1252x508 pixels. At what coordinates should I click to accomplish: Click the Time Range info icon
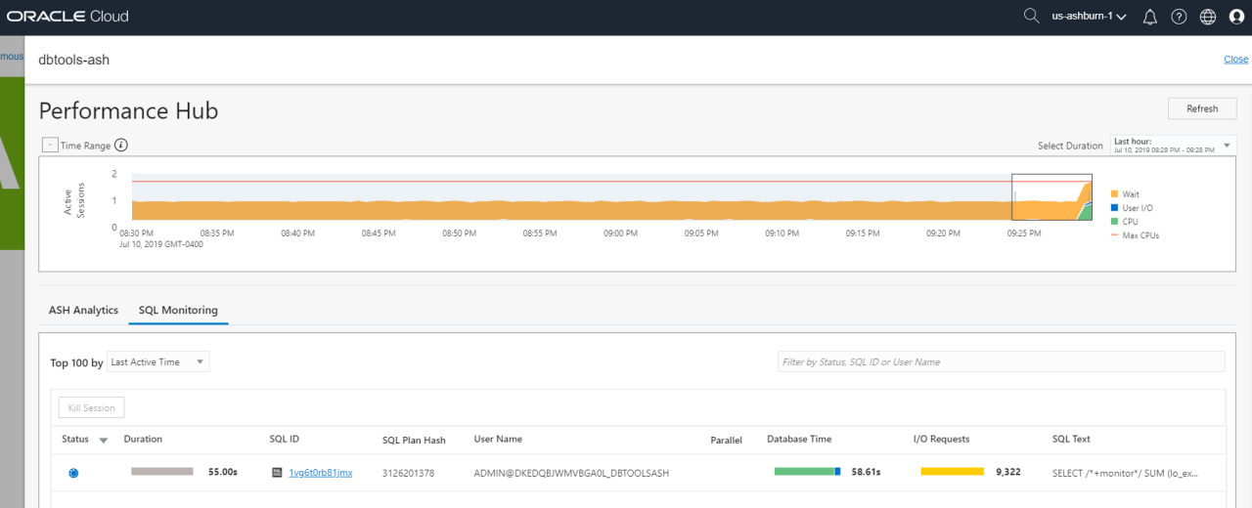[x=121, y=146]
